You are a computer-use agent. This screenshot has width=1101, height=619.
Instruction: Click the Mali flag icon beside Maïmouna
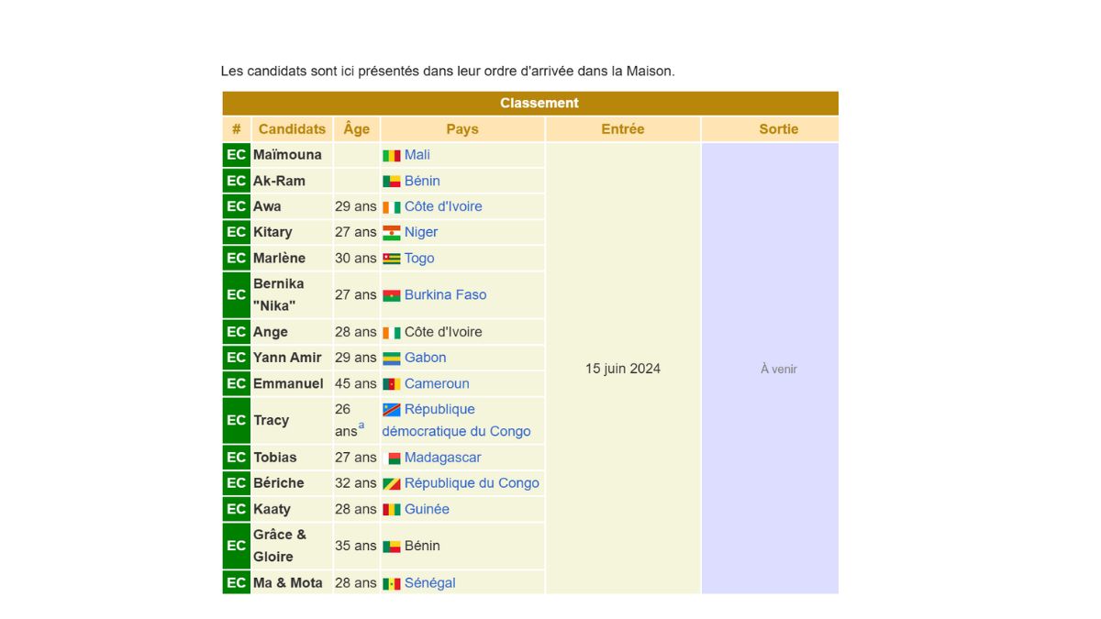[393, 154]
